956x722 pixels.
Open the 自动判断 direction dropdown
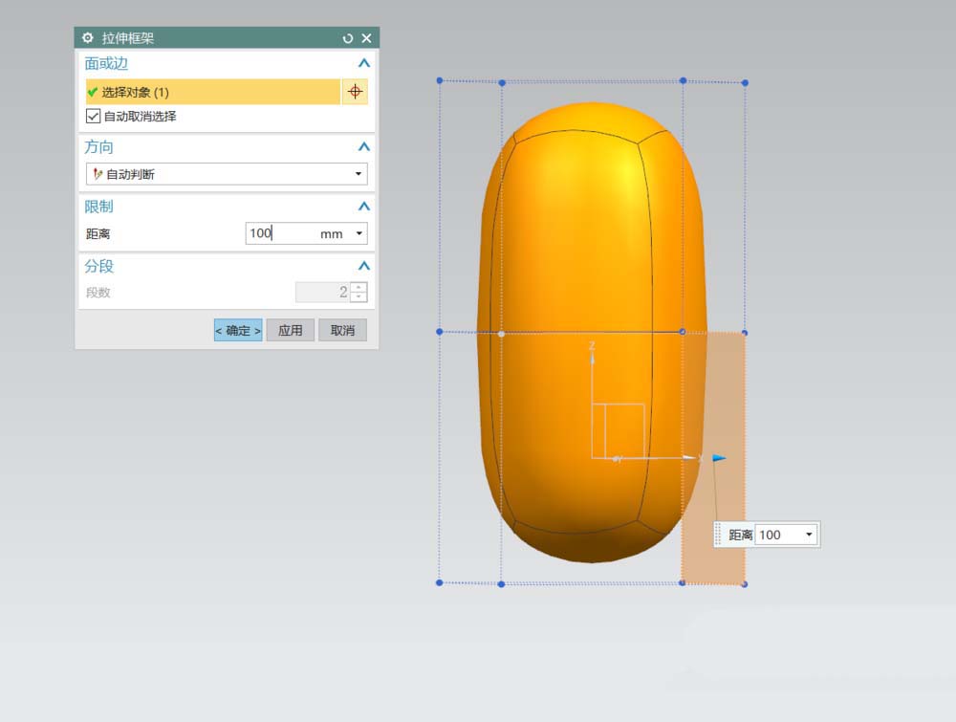[x=358, y=175]
